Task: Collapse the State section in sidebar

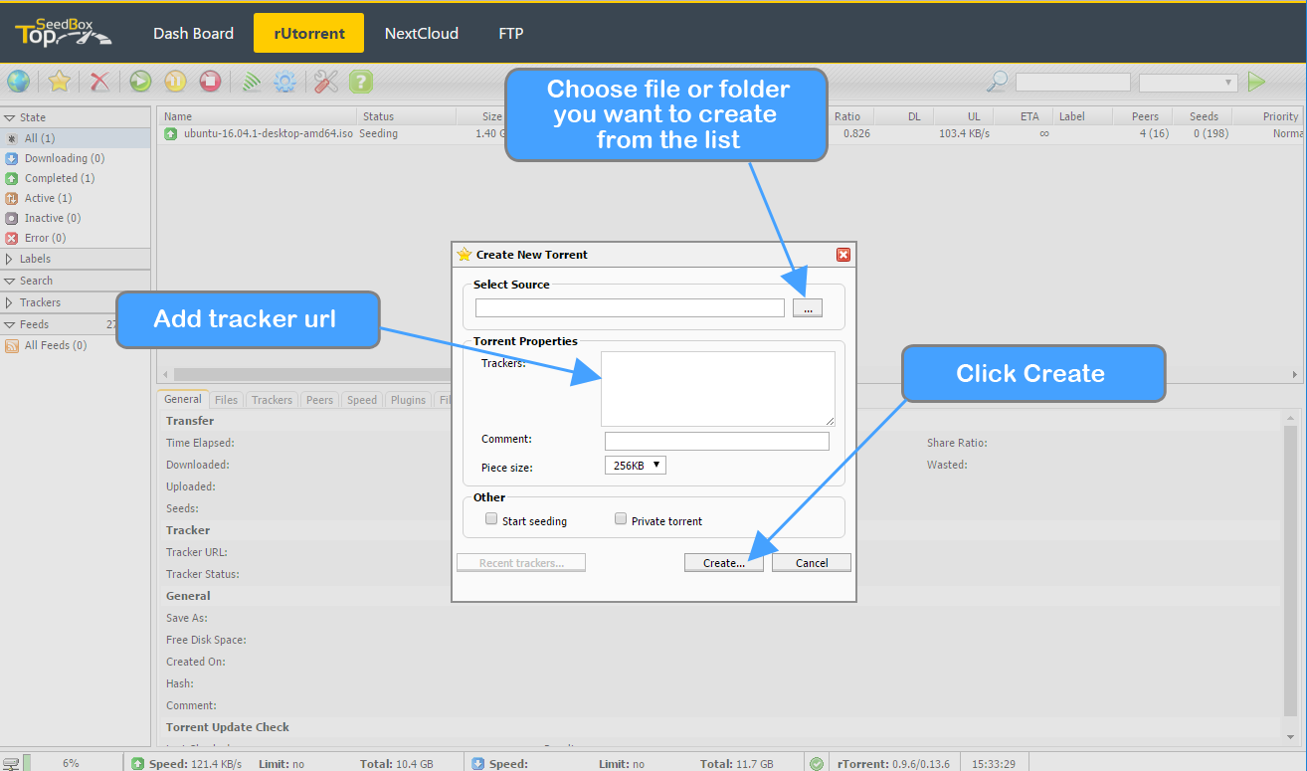Action: tap(32, 117)
